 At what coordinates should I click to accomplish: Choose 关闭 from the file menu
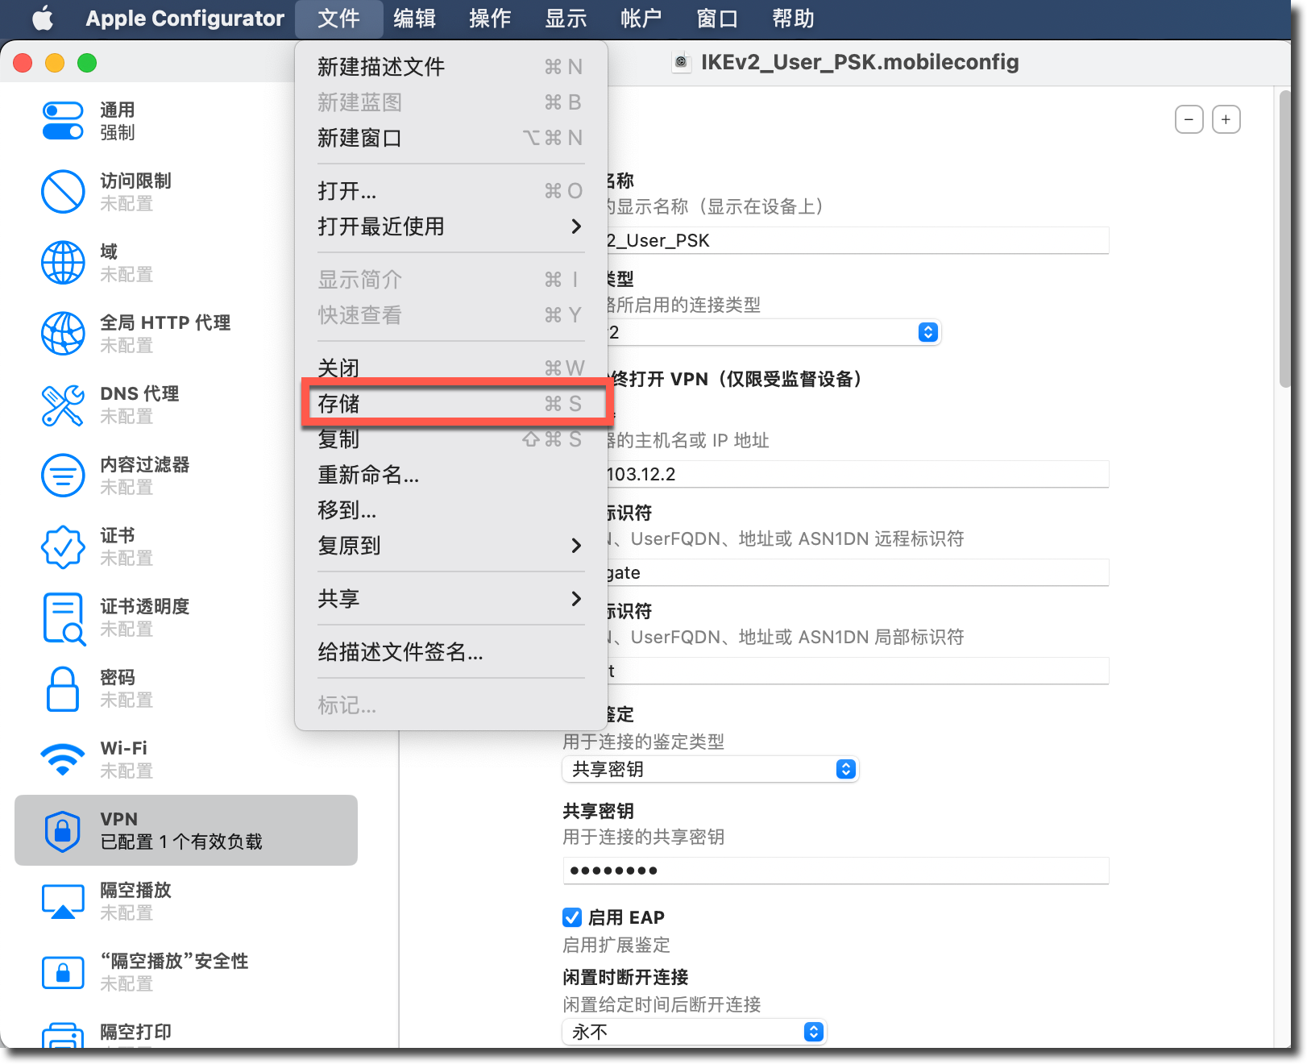tap(450, 368)
